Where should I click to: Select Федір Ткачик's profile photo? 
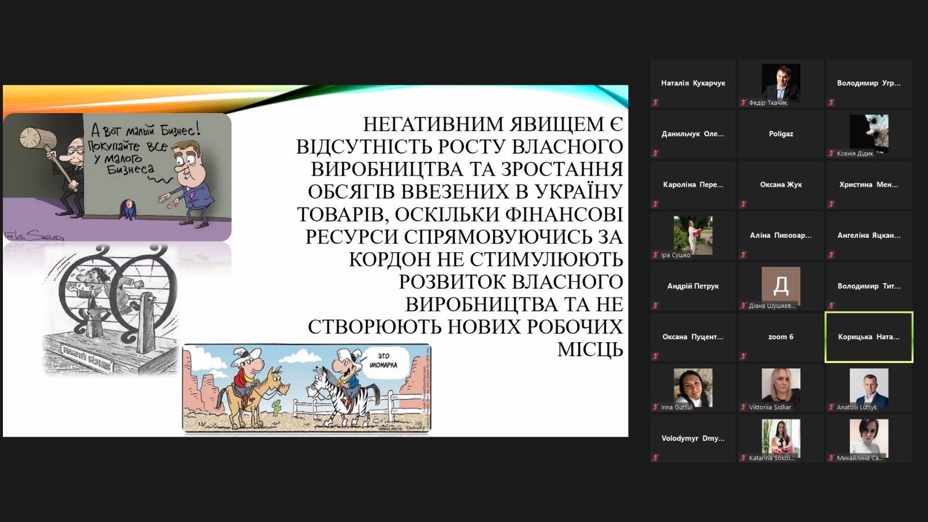781,83
